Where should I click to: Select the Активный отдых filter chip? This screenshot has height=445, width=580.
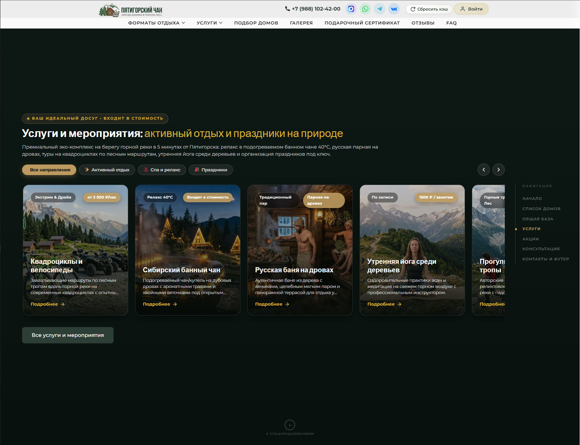point(107,170)
